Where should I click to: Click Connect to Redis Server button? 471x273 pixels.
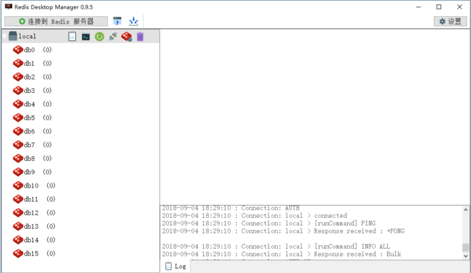click(56, 22)
